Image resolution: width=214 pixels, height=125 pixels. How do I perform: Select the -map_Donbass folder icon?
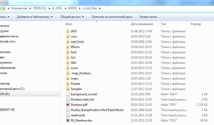click(68, 73)
